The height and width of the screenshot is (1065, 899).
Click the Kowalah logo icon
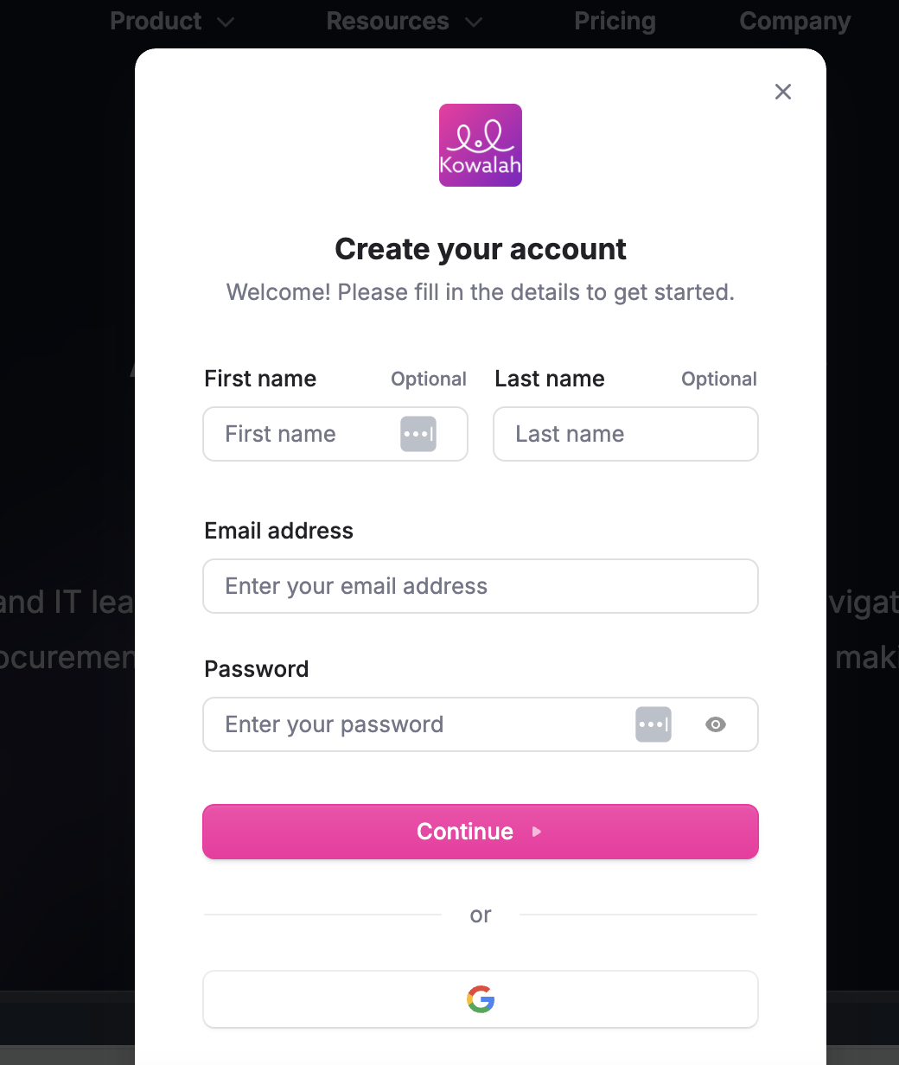(480, 145)
